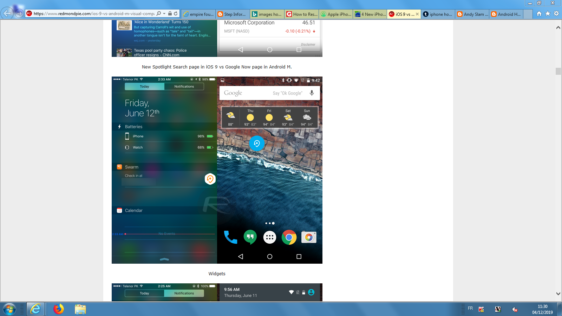Refresh the page with the reload icon
The width and height of the screenshot is (562, 316).
coord(176,14)
